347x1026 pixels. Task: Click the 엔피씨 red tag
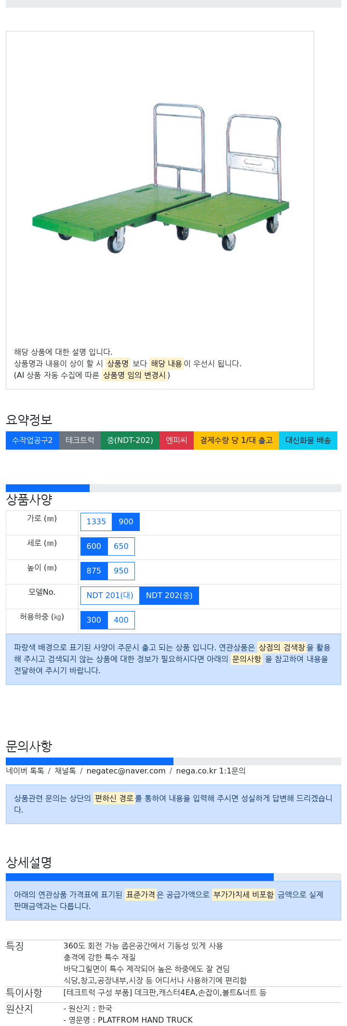point(176,440)
